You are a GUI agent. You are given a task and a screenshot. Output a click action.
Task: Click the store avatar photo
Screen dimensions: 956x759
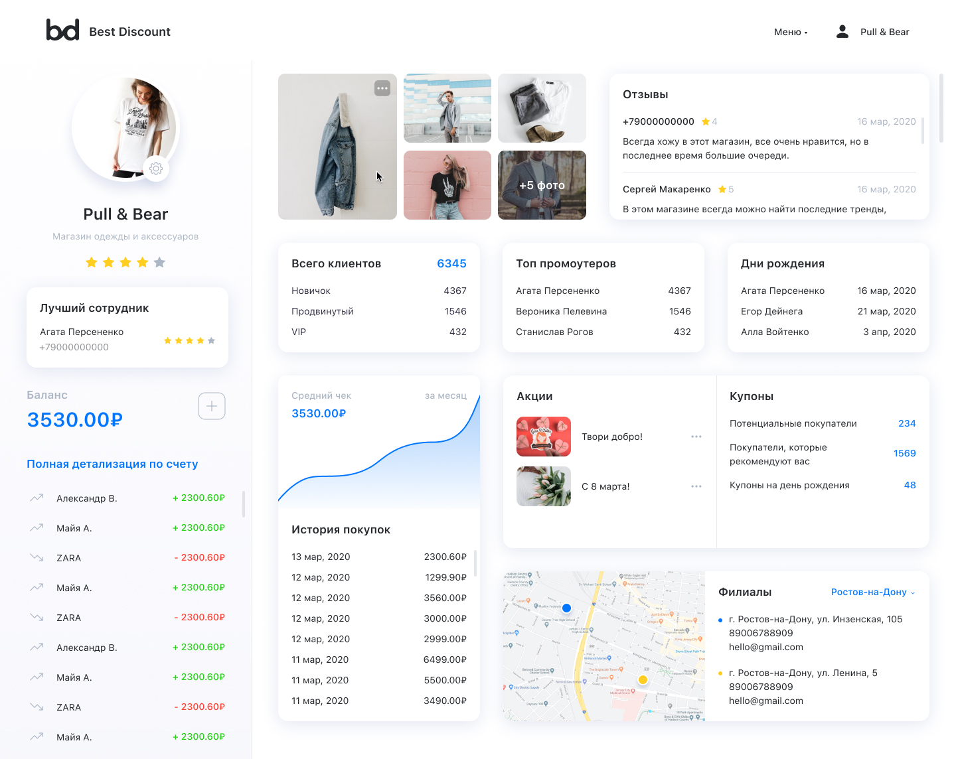pos(125,127)
